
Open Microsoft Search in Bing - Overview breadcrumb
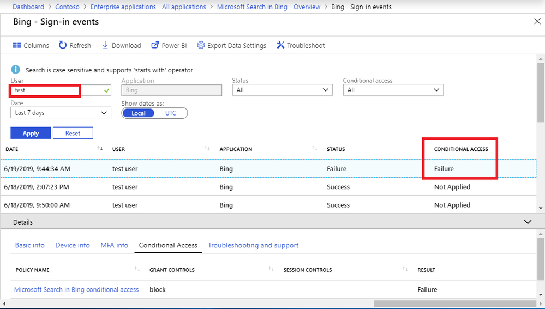pyautogui.click(x=268, y=7)
